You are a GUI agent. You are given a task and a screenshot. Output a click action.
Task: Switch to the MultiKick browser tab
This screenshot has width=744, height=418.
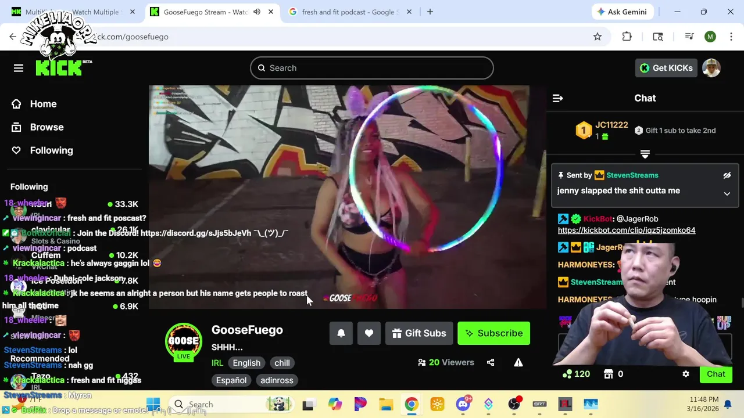[73, 12]
